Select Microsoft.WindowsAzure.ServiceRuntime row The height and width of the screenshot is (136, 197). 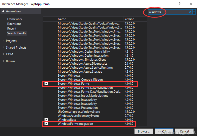point(95,68)
